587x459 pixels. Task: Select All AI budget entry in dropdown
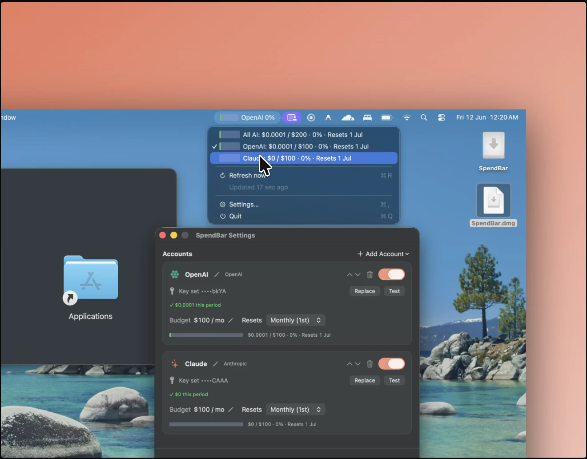tap(304, 134)
